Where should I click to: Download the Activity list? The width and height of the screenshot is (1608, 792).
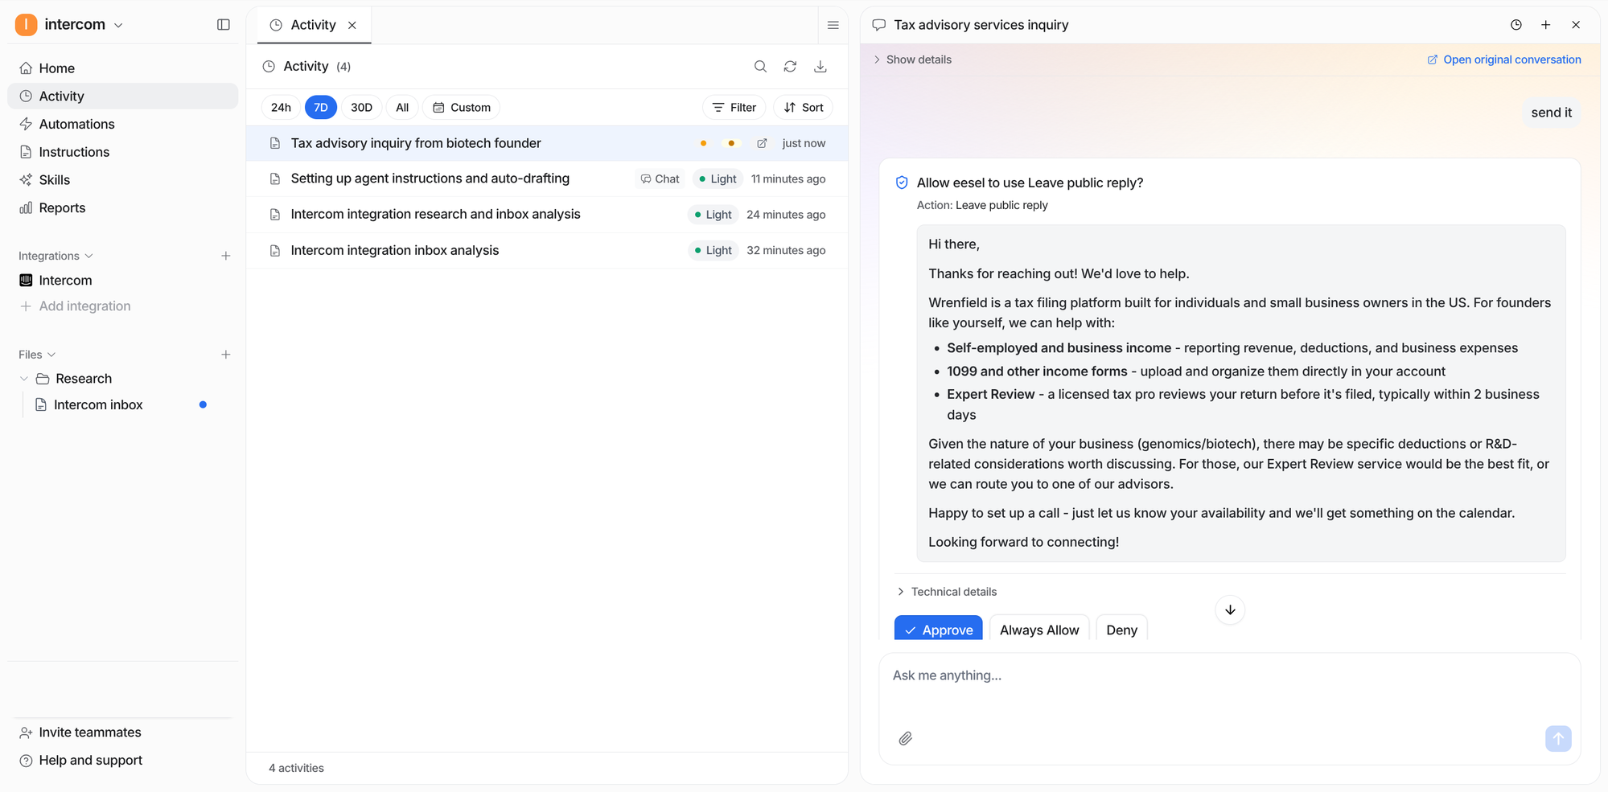click(820, 67)
